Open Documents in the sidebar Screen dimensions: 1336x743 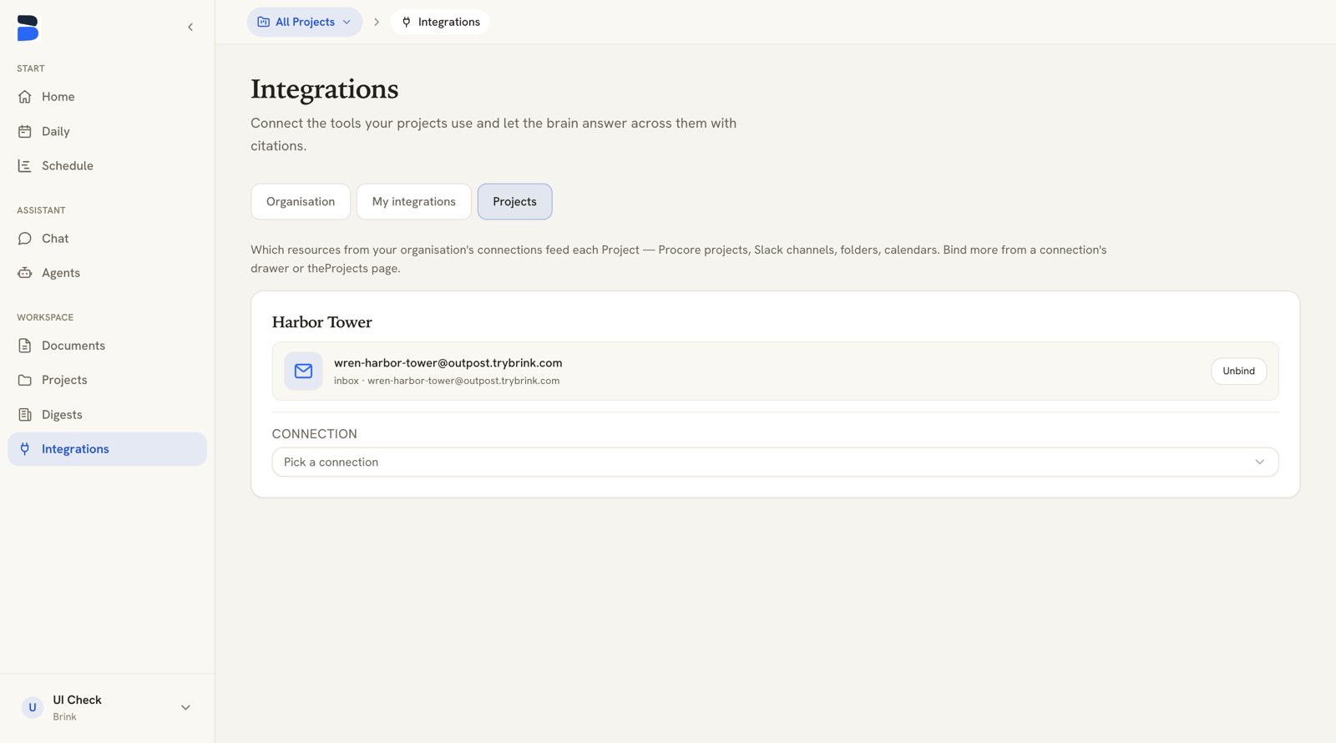[x=107, y=346]
